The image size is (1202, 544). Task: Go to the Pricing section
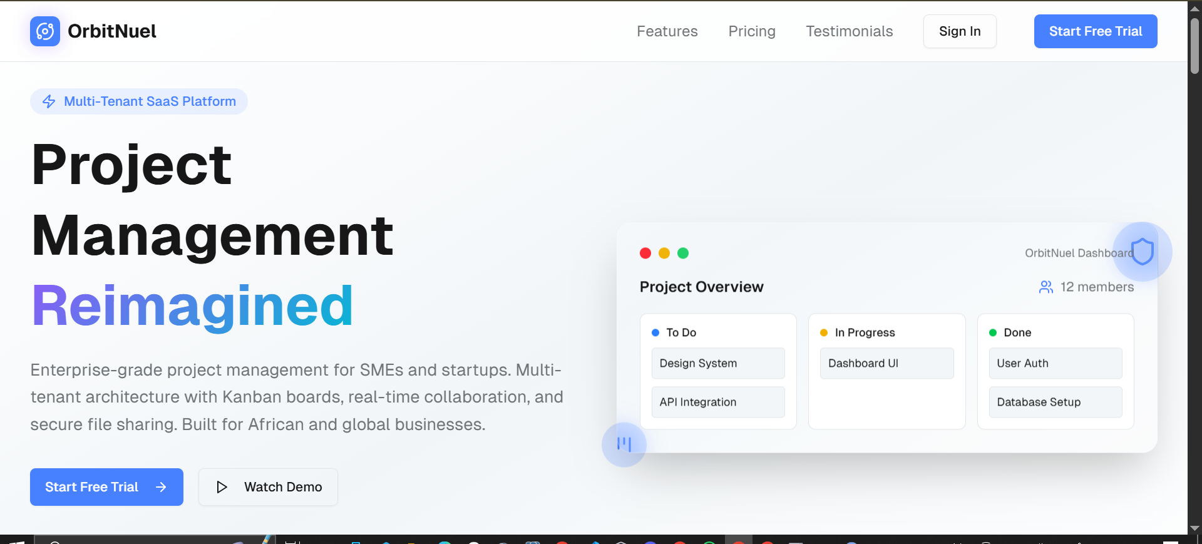click(x=751, y=31)
